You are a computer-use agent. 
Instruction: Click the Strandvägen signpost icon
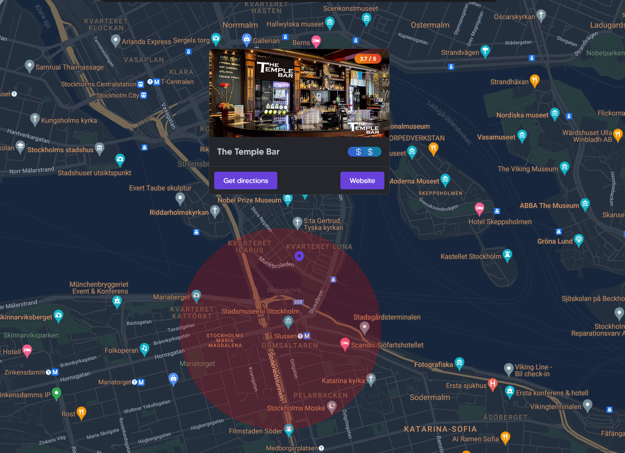coord(485,50)
